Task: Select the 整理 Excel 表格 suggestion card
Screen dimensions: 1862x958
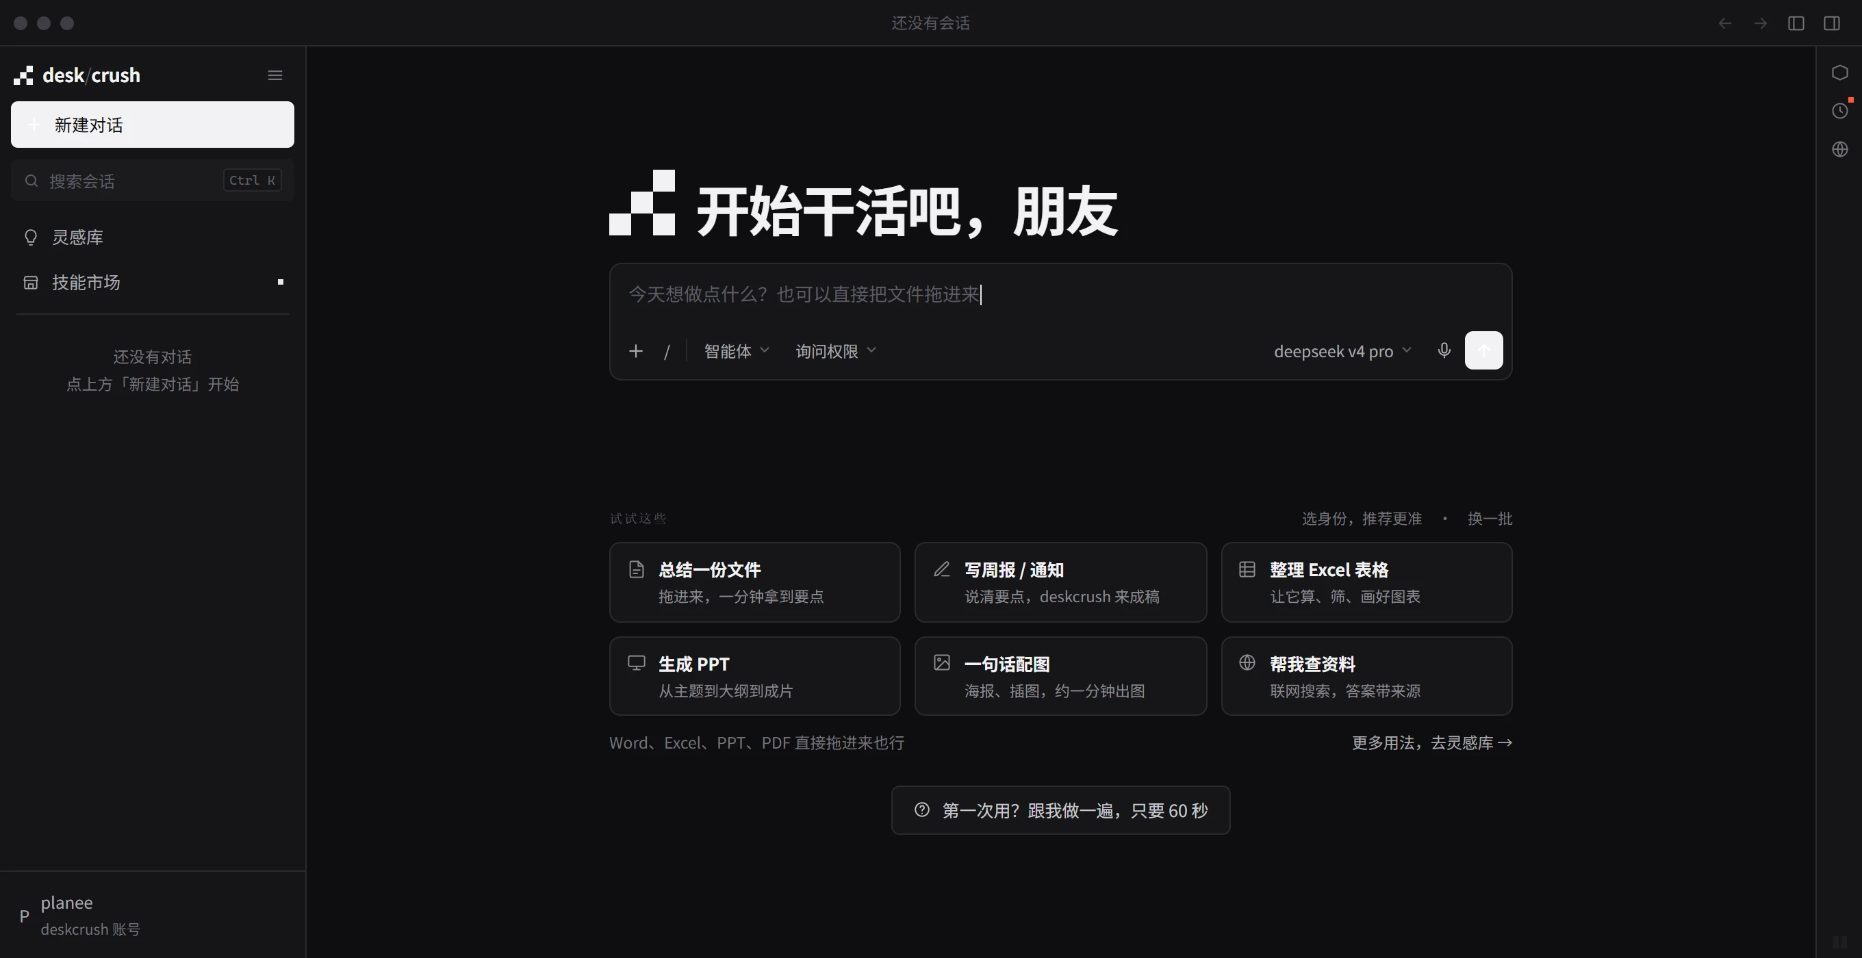Action: coord(1366,582)
